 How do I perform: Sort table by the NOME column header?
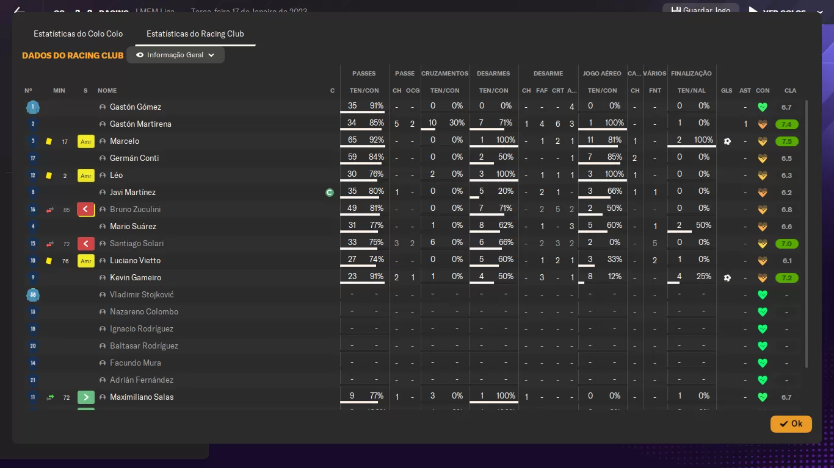(107, 91)
